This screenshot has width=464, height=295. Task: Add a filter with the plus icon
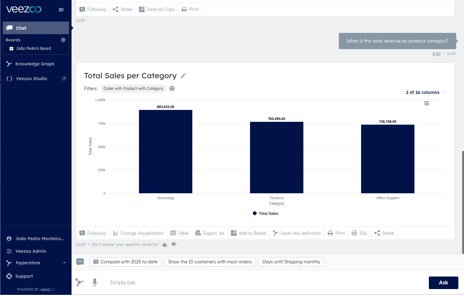(172, 88)
